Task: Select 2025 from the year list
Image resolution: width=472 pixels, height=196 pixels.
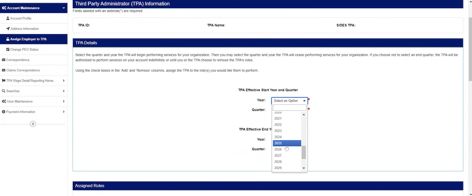Action: pyautogui.click(x=287, y=143)
